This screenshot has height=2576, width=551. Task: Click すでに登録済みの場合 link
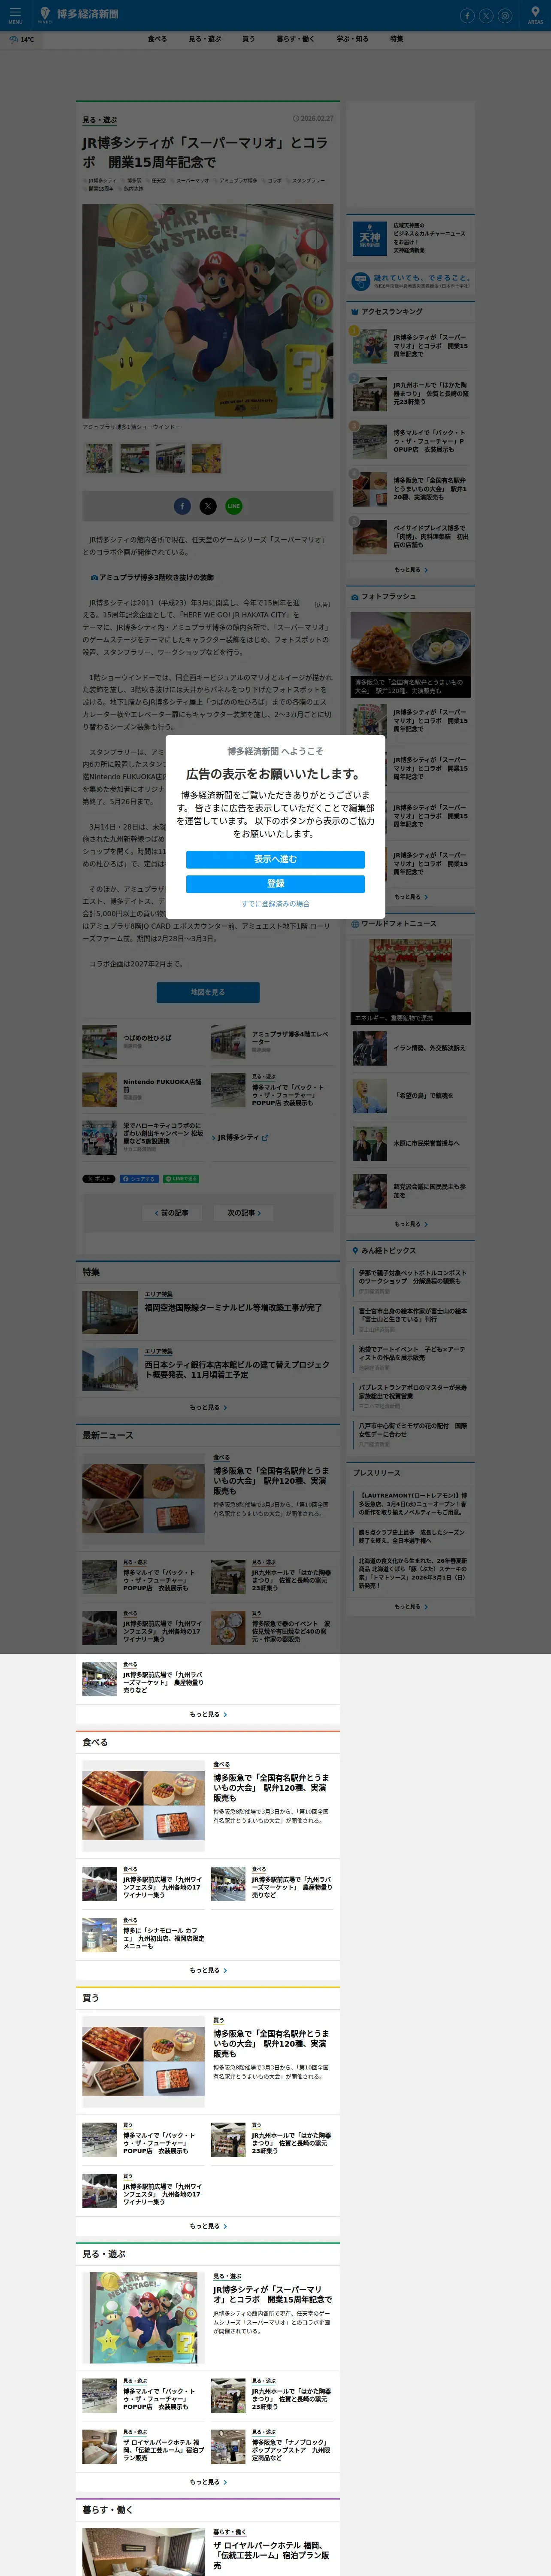coord(275,904)
